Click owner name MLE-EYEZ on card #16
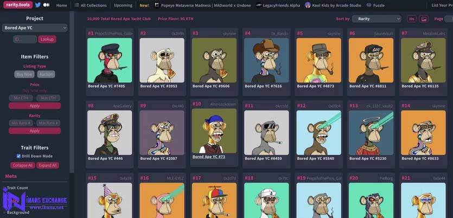 175,178
